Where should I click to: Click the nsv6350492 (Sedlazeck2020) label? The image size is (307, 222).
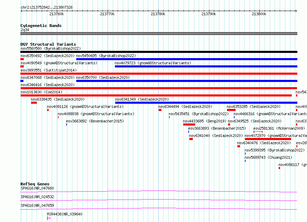pyautogui.click(x=48, y=56)
